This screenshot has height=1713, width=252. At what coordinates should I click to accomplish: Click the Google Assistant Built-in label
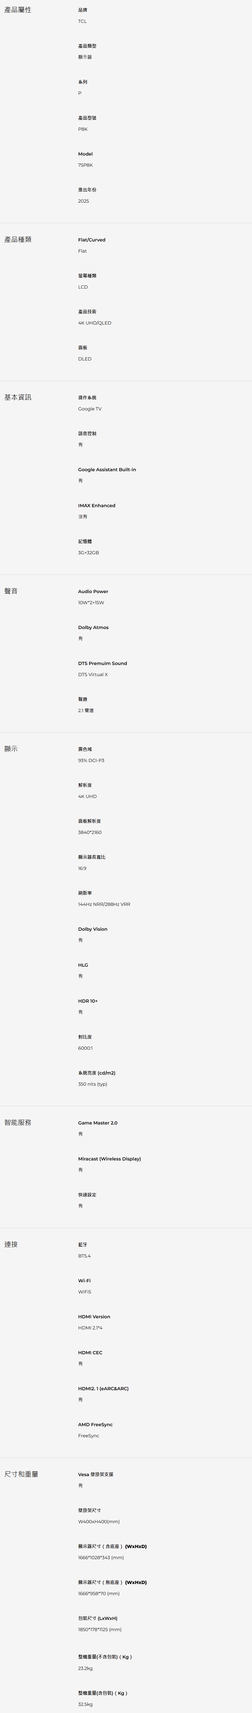click(107, 469)
